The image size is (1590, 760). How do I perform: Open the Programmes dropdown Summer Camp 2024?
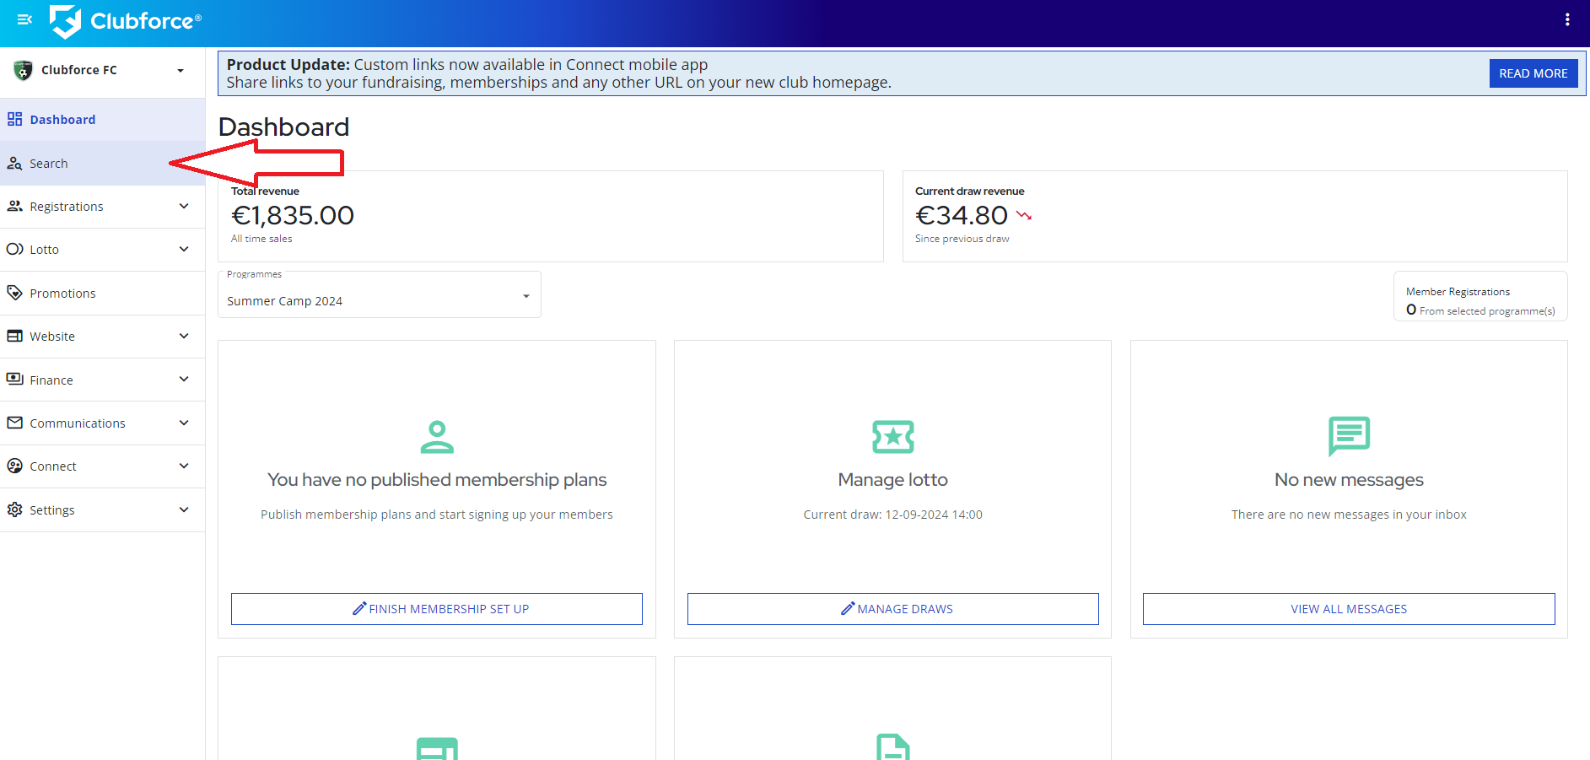point(380,294)
